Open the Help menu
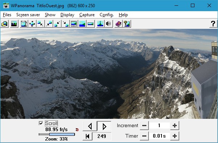Image resolution: width=218 pixels, height=143 pixels. (x=123, y=15)
